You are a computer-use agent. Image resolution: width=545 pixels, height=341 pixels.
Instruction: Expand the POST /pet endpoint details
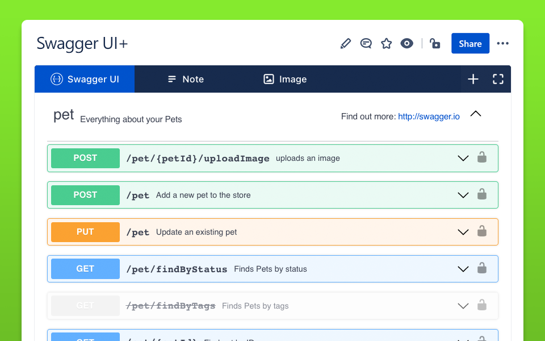463,194
